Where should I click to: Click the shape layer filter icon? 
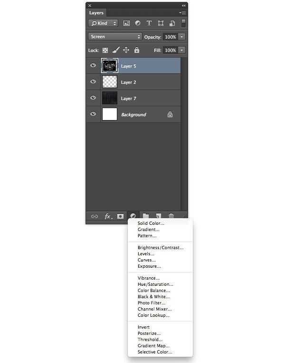(x=161, y=23)
